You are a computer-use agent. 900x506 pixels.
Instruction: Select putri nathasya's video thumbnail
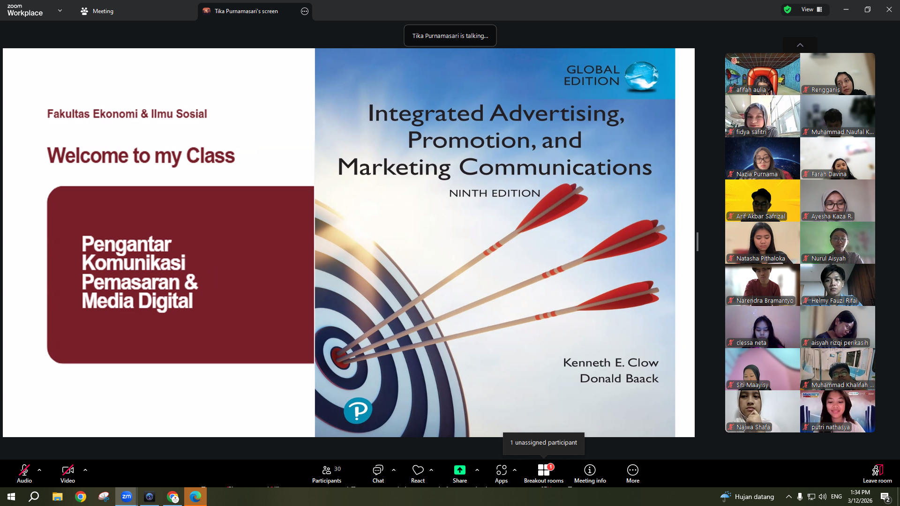point(838,411)
